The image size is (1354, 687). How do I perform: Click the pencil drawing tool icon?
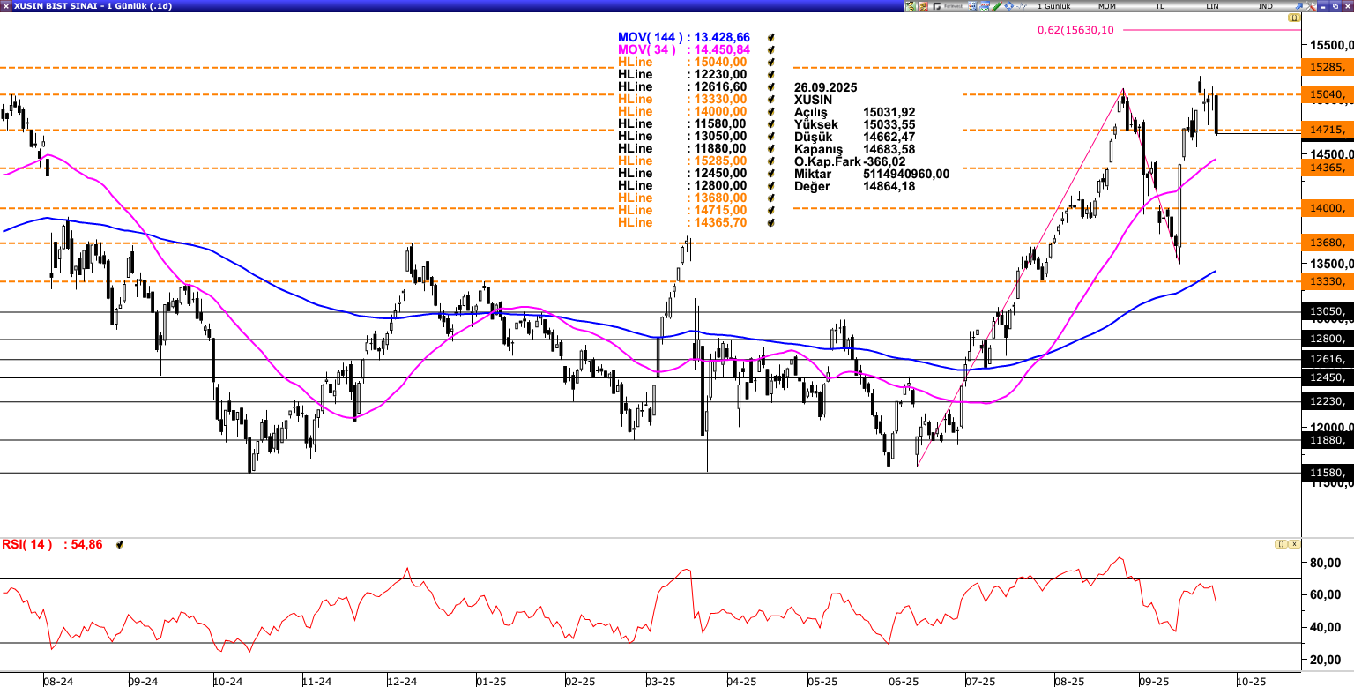coord(996,6)
